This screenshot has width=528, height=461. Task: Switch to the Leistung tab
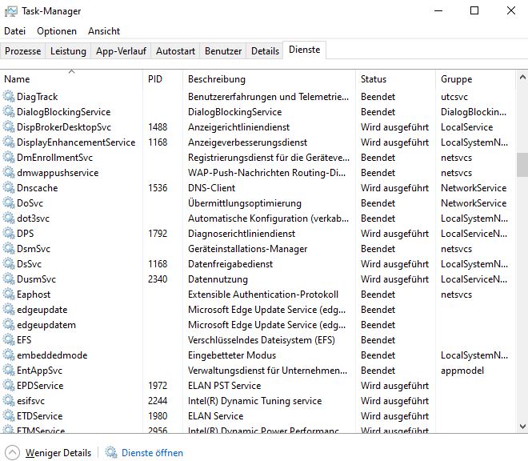point(68,51)
